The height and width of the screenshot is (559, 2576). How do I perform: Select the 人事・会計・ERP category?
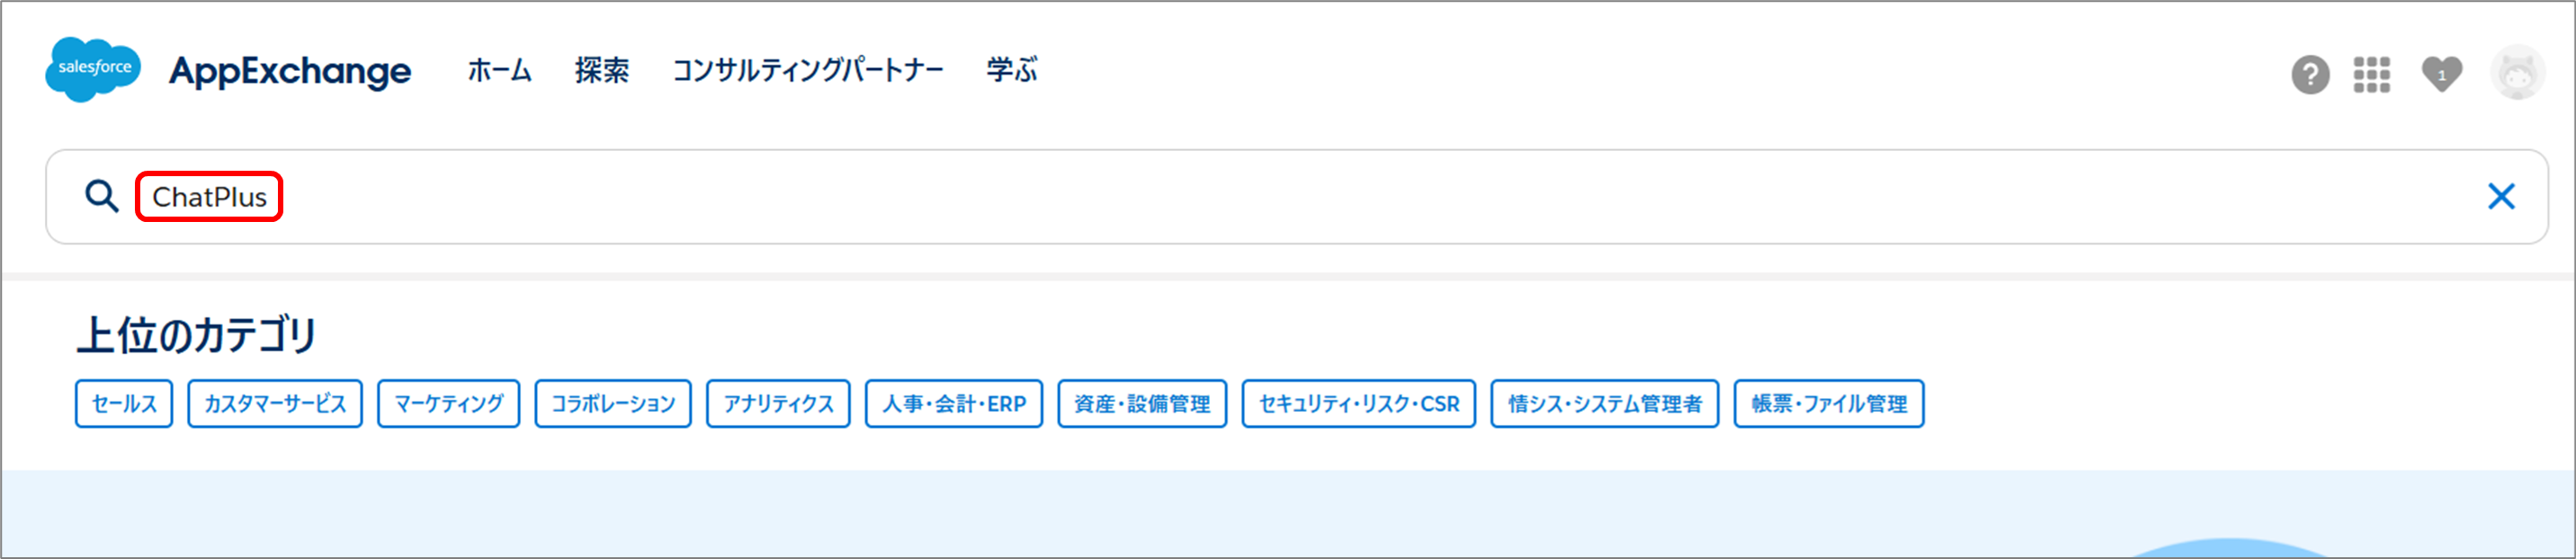tap(954, 404)
